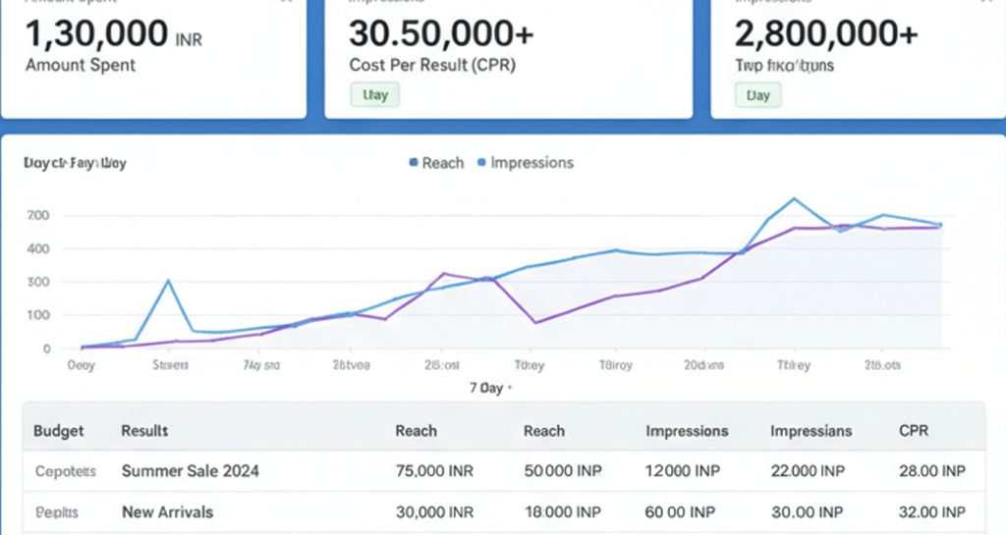Open the 7 Day range dropdown below the chart
Screen dimensions: 1006x535
click(491, 388)
